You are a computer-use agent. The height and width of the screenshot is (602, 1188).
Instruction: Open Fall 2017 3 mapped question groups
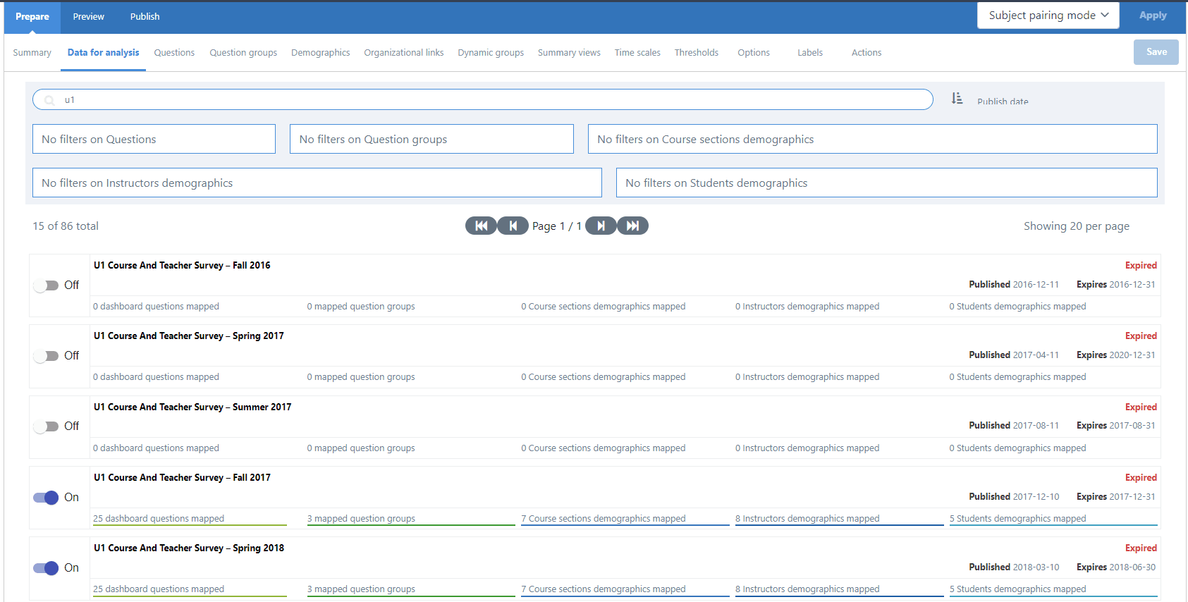point(411,519)
